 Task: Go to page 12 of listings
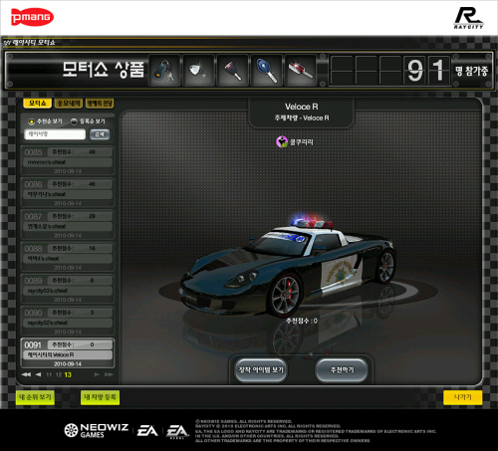click(59, 374)
